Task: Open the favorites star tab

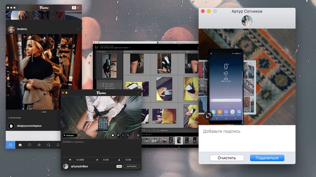Action: point(39,145)
